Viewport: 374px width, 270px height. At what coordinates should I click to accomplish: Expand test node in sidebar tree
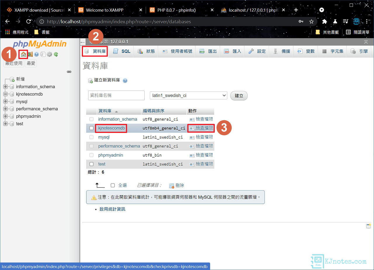pos(5,124)
